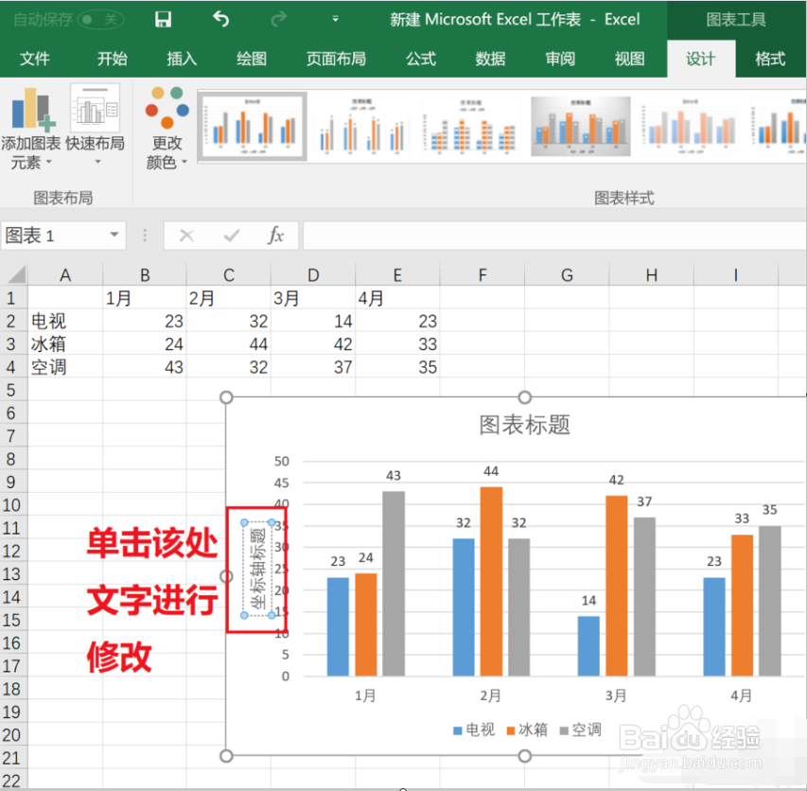Click cell D2 with value 14
Screen dimensions: 807x791
click(313, 321)
